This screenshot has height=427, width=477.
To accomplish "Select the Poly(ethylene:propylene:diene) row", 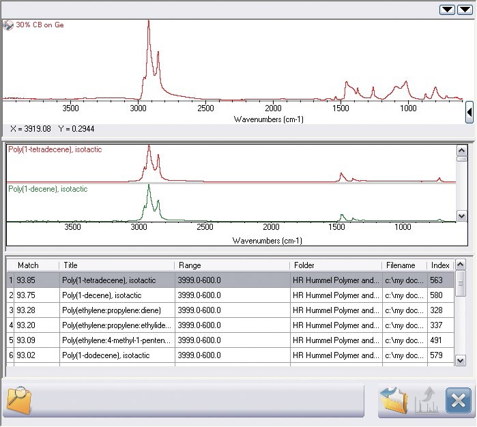I will point(230,310).
